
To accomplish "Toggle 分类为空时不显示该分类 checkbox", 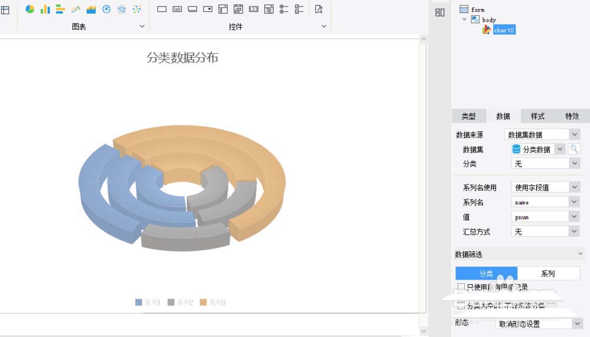I will tap(461, 305).
